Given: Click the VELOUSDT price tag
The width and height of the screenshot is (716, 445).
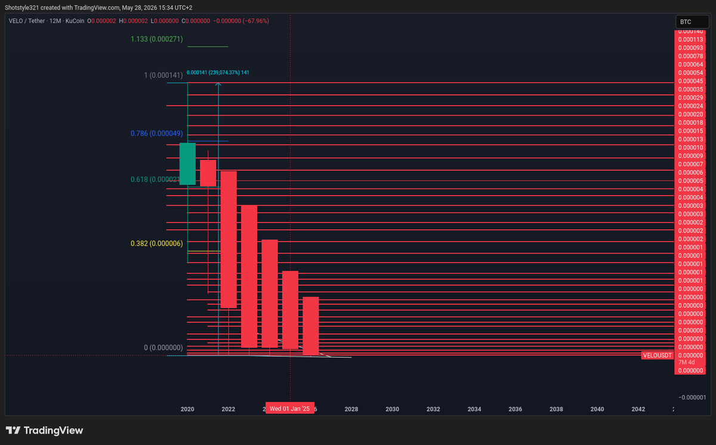Looking at the screenshot, I should point(658,355).
